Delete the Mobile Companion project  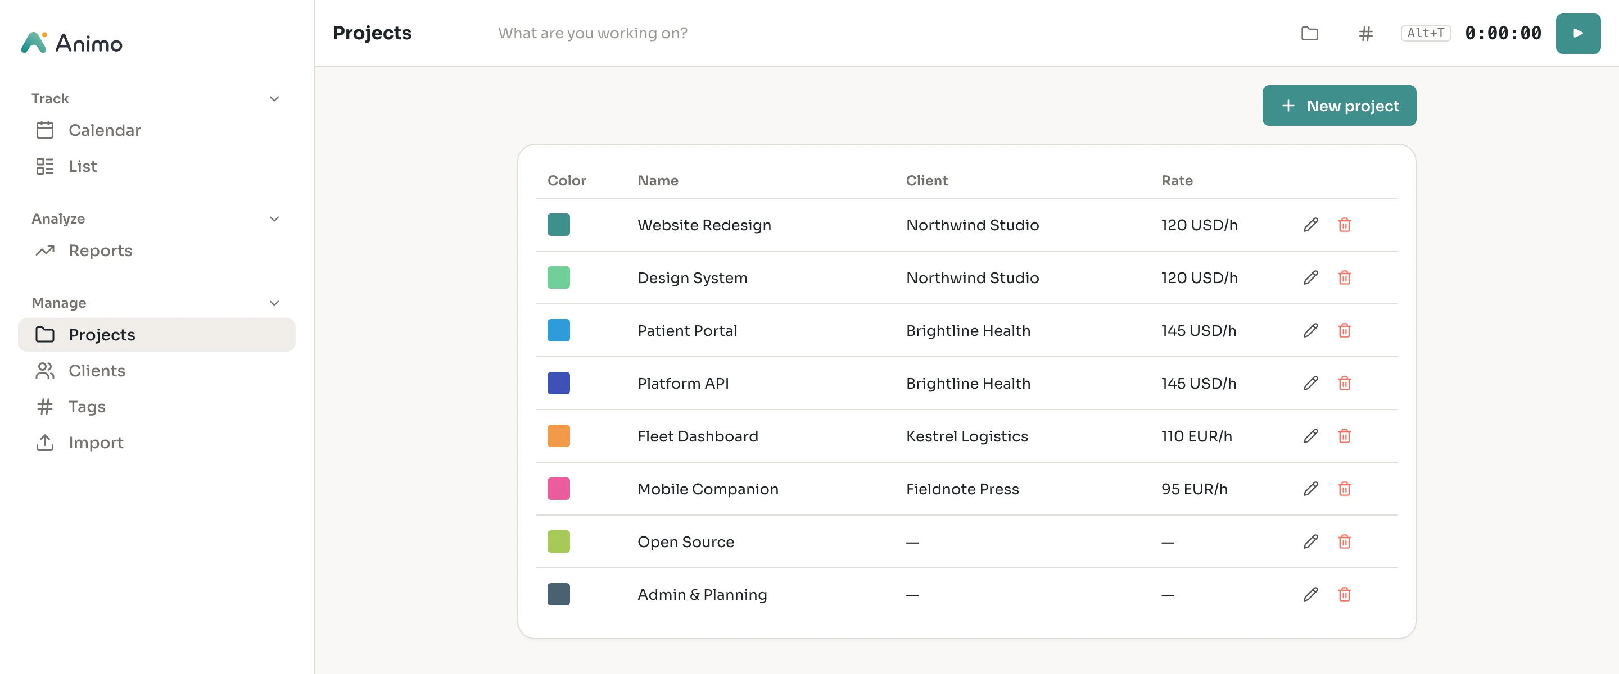click(x=1344, y=489)
